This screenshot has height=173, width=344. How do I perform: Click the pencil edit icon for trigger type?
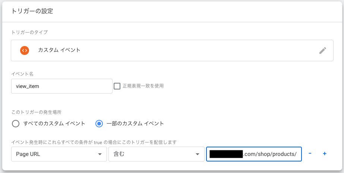pos(323,50)
